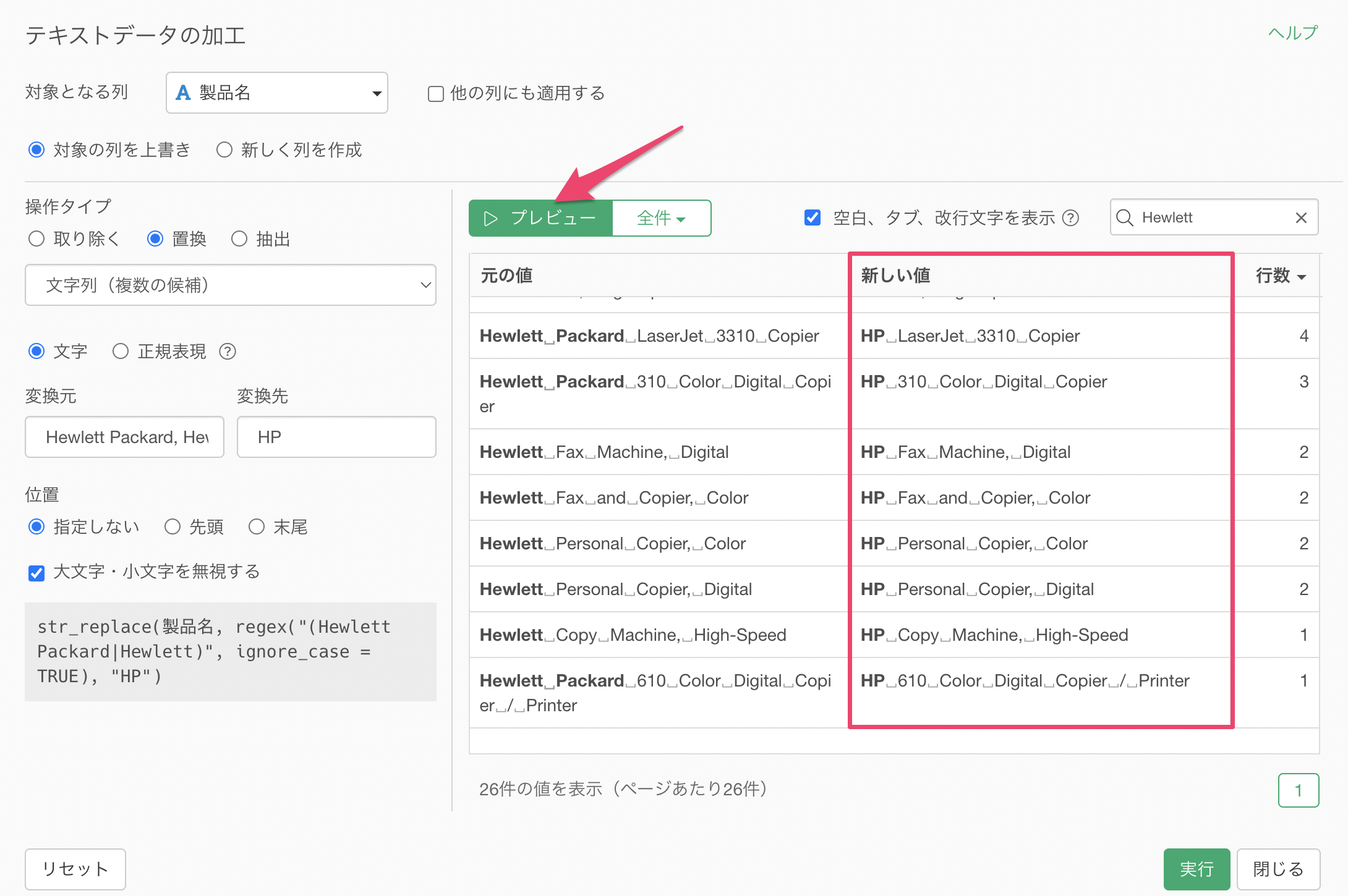Select 文字 matching mode
This screenshot has height=896, width=1348.
(x=36, y=351)
